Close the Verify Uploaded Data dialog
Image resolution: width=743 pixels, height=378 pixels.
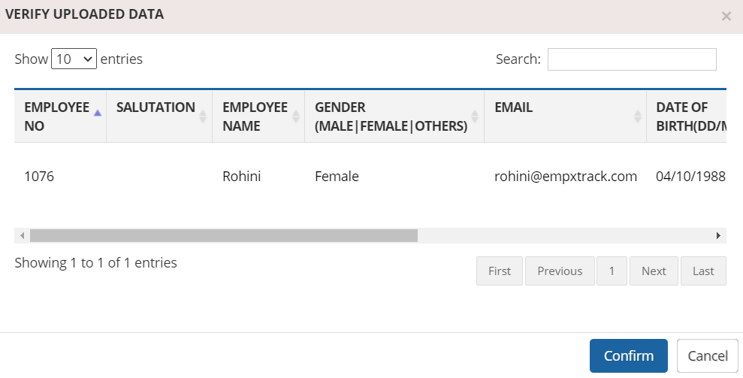(x=726, y=17)
